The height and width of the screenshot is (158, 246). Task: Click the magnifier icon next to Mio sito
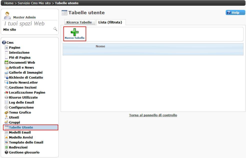[55, 29]
